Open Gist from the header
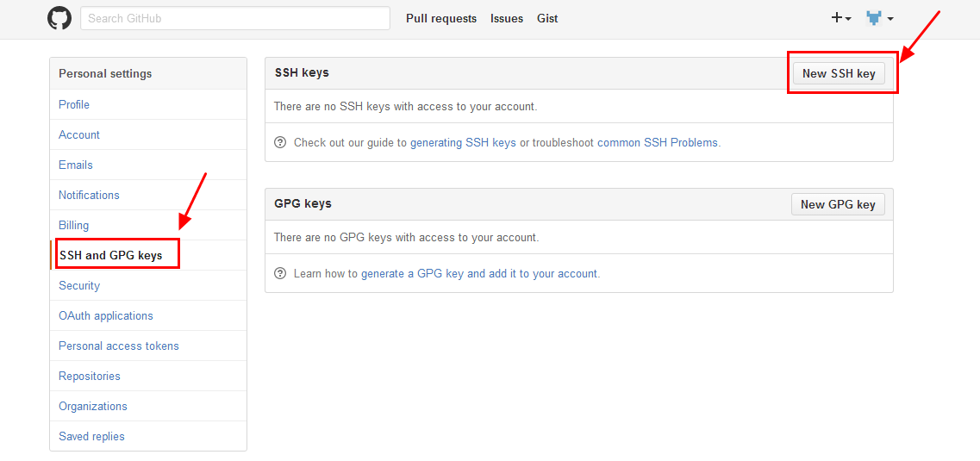Image resolution: width=980 pixels, height=461 pixels. coord(547,18)
